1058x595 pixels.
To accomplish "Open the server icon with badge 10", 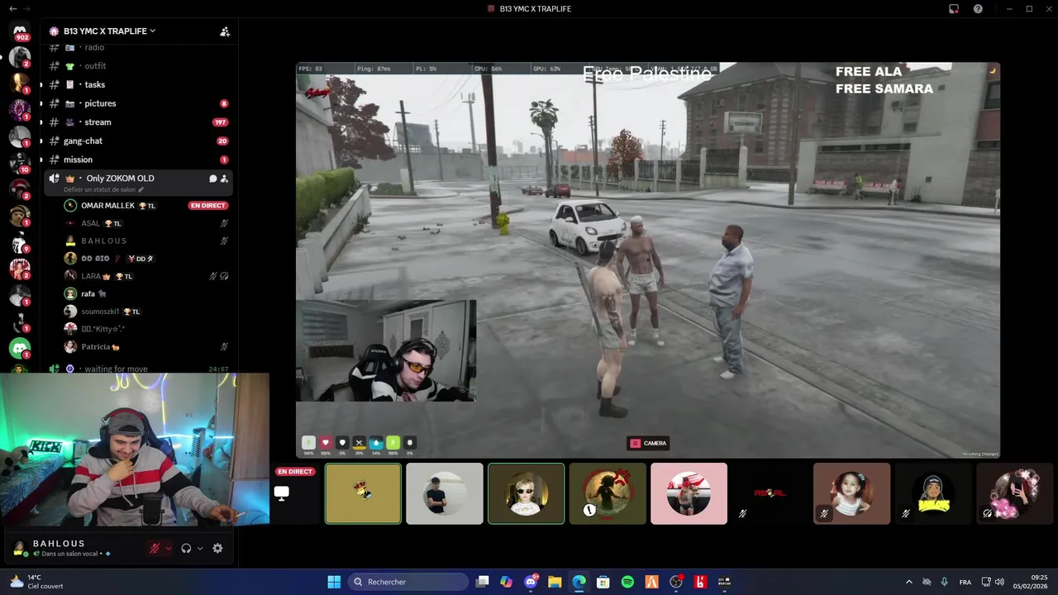I will 20,161.
